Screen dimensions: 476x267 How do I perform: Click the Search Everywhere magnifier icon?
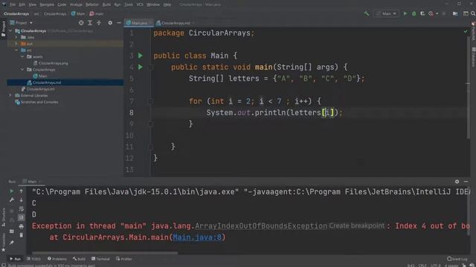tap(473, 13)
